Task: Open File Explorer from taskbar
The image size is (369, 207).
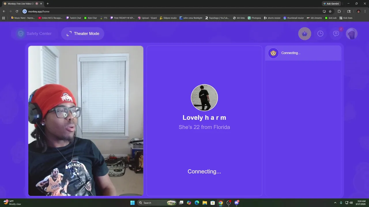Action: [x=205, y=203]
